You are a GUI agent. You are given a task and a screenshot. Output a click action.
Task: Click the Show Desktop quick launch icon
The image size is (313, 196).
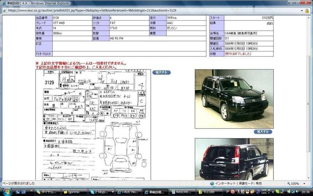pos(18,192)
